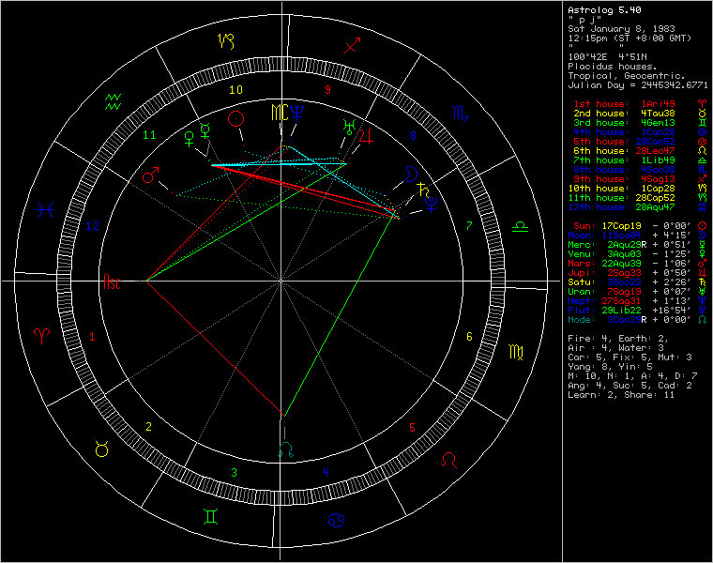Image resolution: width=713 pixels, height=563 pixels.
Task: Click the Astrolog 5.40 title text
Action: [x=604, y=10]
